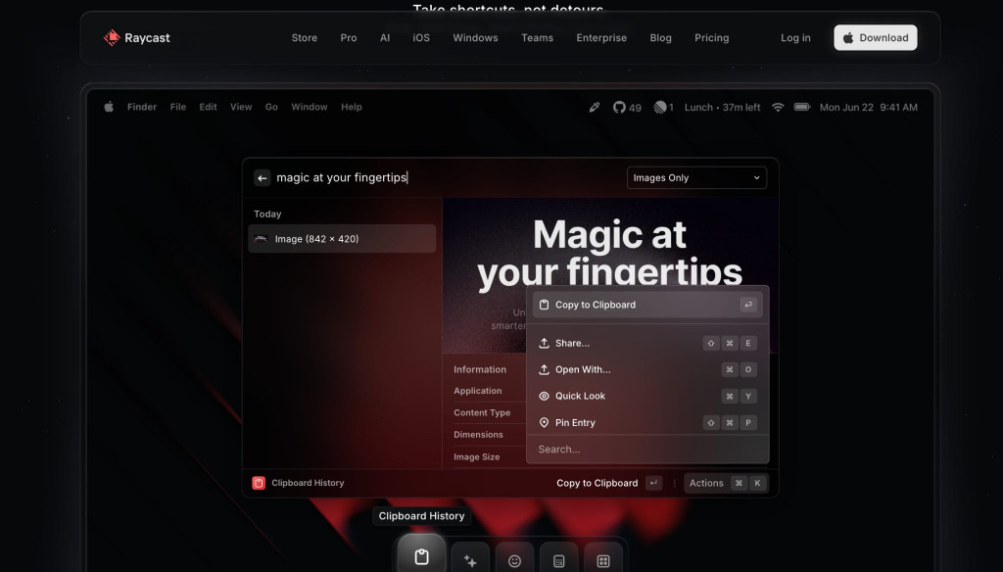This screenshot has width=1003, height=572.
Task: Open the Images Only dropdown
Action: [696, 178]
